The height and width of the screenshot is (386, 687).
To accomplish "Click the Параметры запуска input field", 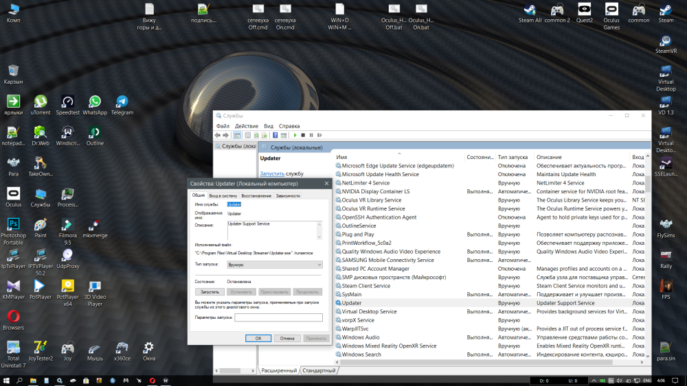I will click(278, 317).
